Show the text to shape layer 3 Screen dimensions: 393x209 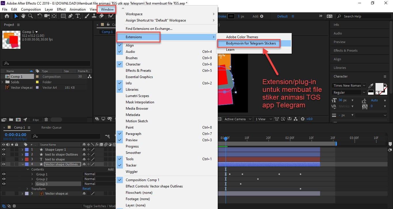[4, 159]
